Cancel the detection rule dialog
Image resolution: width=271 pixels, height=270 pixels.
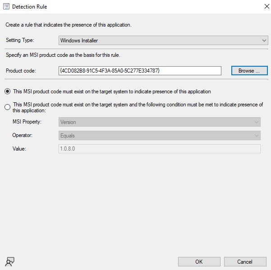[x=245, y=261]
